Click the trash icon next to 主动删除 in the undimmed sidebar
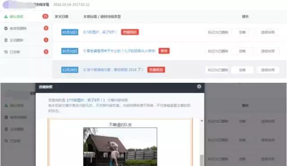Image resolution: width=287 pixels, height=166 pixels. pos(6,40)
